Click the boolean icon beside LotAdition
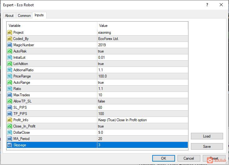This screenshot has height=165, width=229. tap(9, 64)
